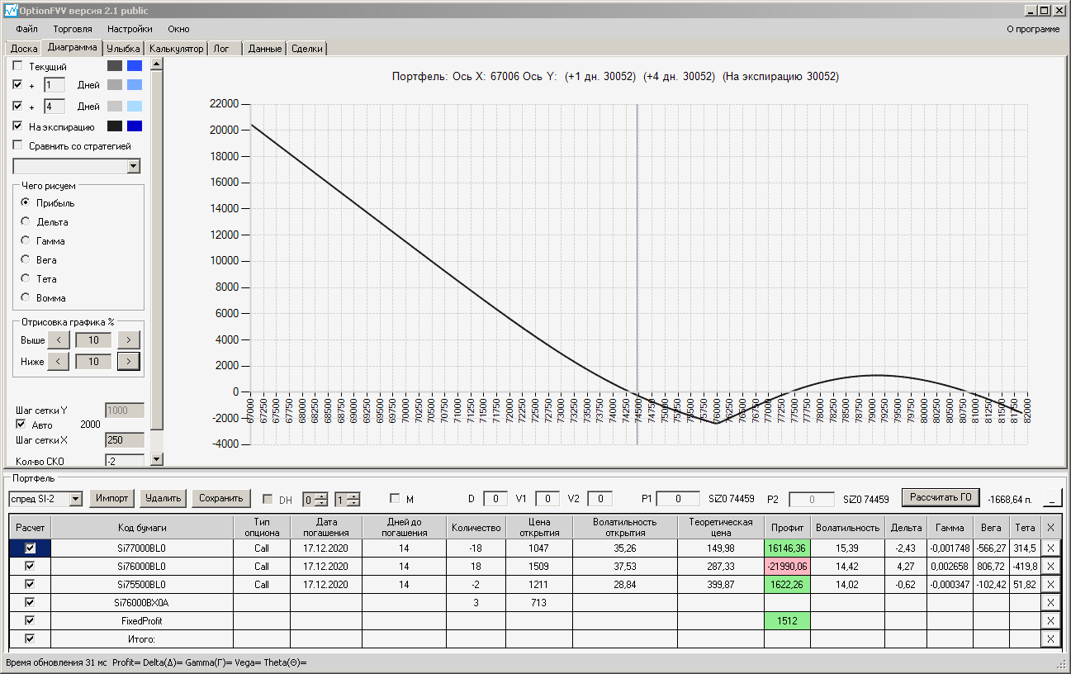Remove the Si76000BX0A row via its X
1071x674 pixels.
[x=1050, y=602]
